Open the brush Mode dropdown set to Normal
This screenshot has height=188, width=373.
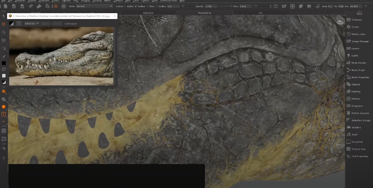click(95, 6)
